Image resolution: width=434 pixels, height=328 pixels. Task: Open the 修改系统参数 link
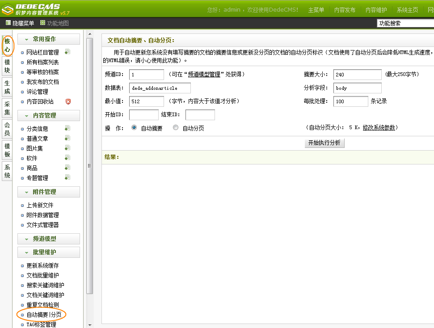click(x=379, y=128)
